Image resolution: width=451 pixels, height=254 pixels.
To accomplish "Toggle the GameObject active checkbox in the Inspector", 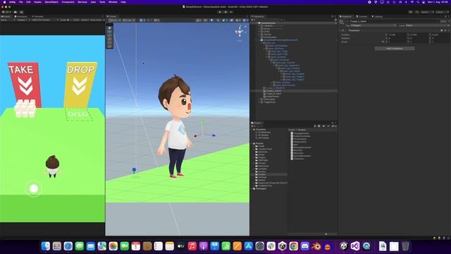I will point(347,21).
